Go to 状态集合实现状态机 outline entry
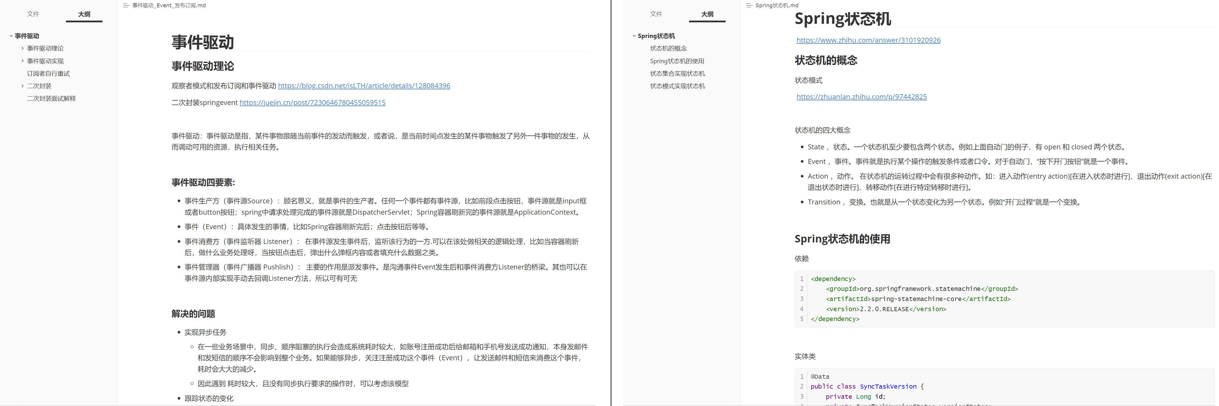 click(677, 74)
